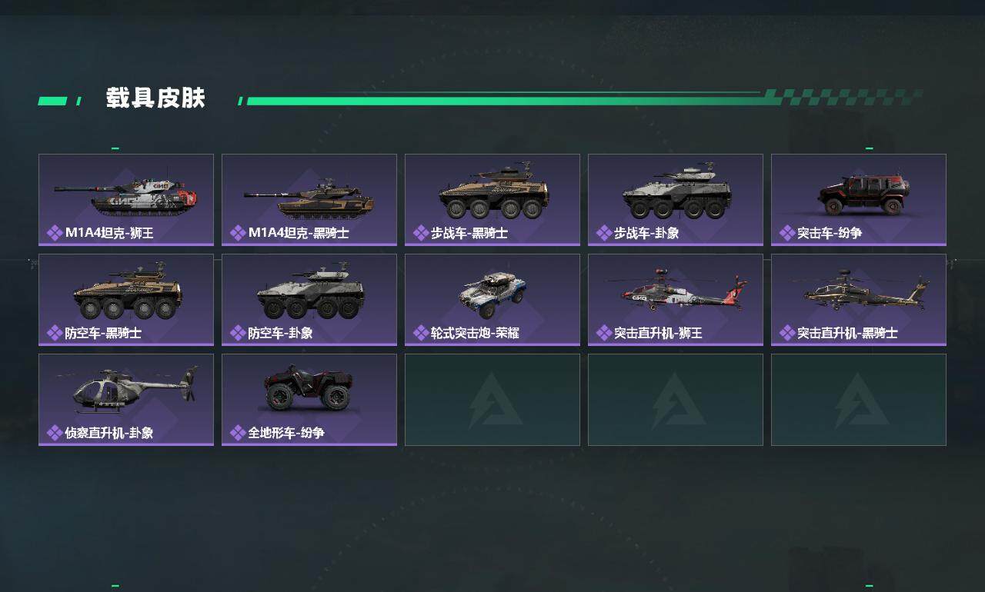Open the 步战车-黑骑士 vehicle skin card

[492, 200]
